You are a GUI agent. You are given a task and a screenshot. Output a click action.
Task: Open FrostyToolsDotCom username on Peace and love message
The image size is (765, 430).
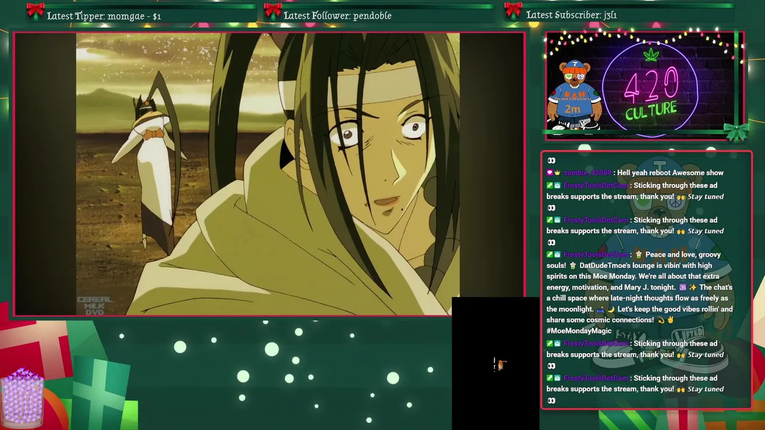coord(595,254)
